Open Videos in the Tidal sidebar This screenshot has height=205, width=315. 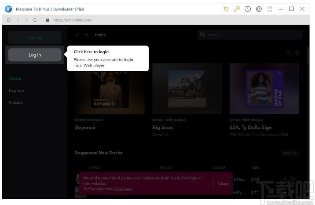[x=15, y=102]
